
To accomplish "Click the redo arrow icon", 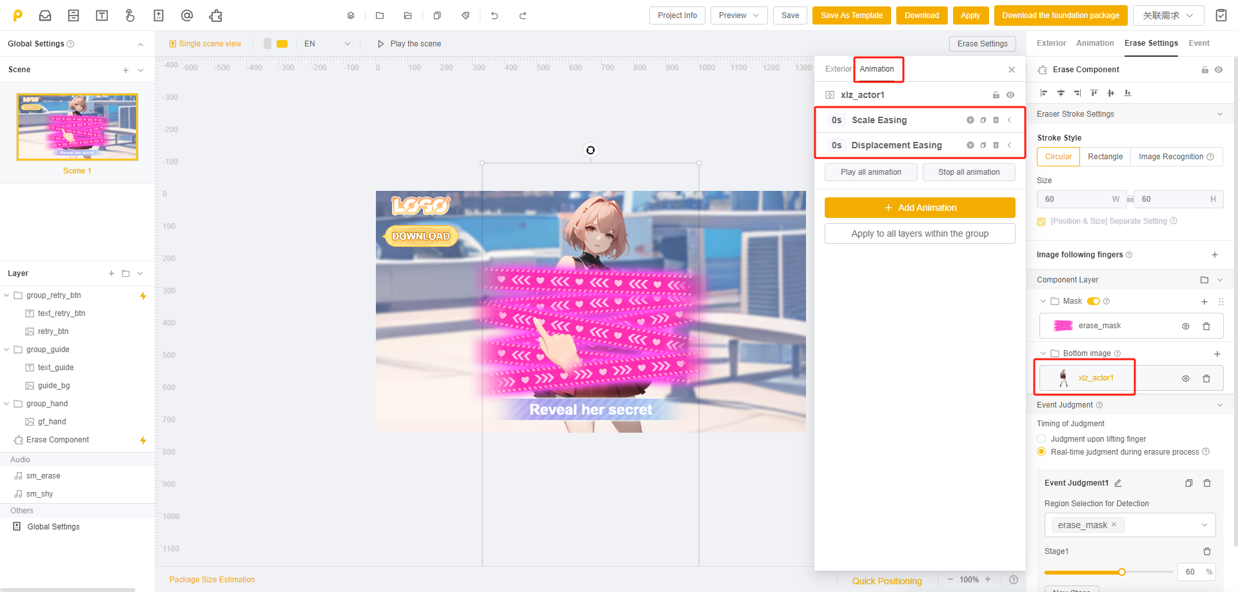I will 523,15.
